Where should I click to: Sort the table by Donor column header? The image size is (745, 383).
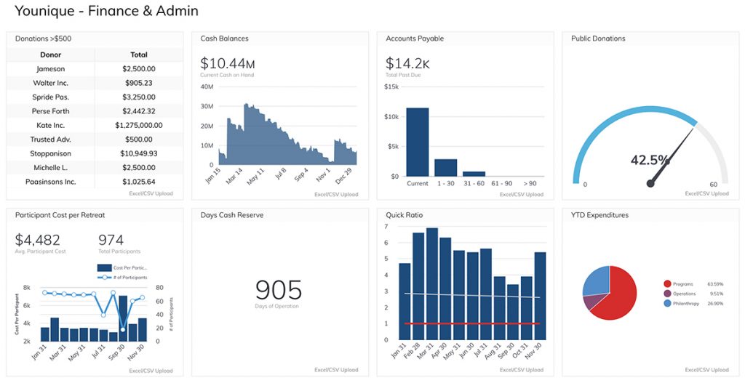pos(51,55)
